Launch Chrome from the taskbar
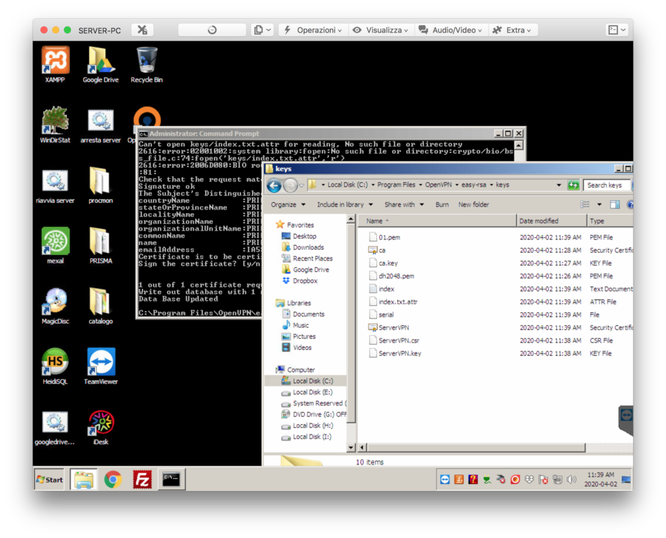The image size is (666, 538). coord(113,480)
